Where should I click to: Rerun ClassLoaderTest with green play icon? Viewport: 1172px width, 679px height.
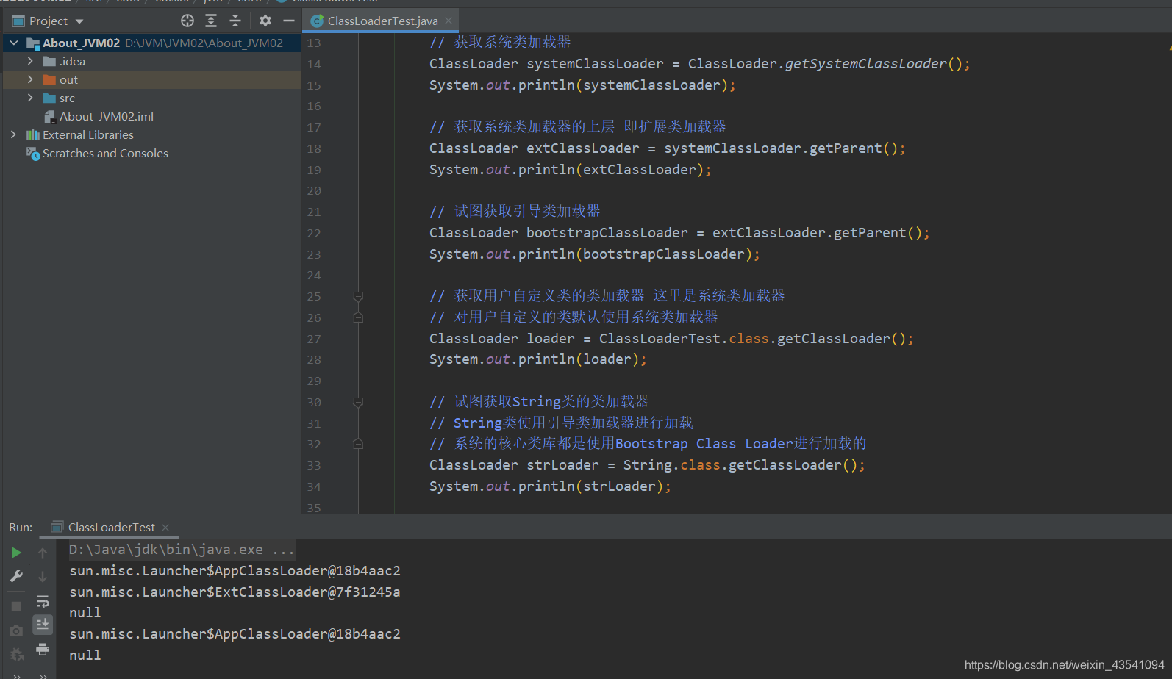tap(16, 553)
